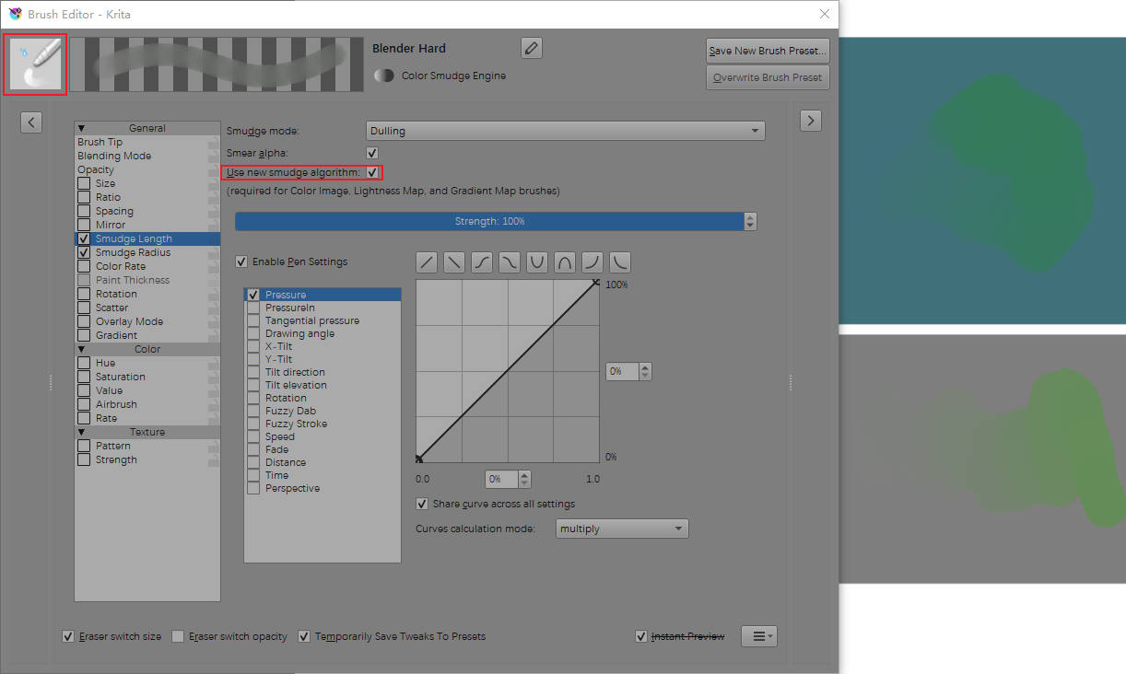Click the Strength 100% slider
The height and width of the screenshot is (674, 1126).
[489, 222]
